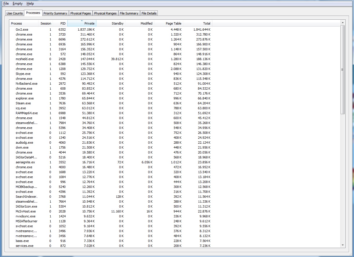The width and height of the screenshot is (354, 257).
Task: Open the Physical Pages tab
Action: click(x=80, y=13)
